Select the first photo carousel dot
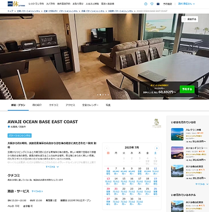This screenshot has width=209, height=212. tap(98, 95)
